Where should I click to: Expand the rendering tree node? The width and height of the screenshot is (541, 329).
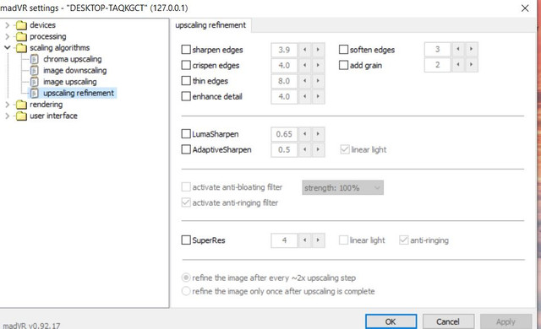click(8, 105)
